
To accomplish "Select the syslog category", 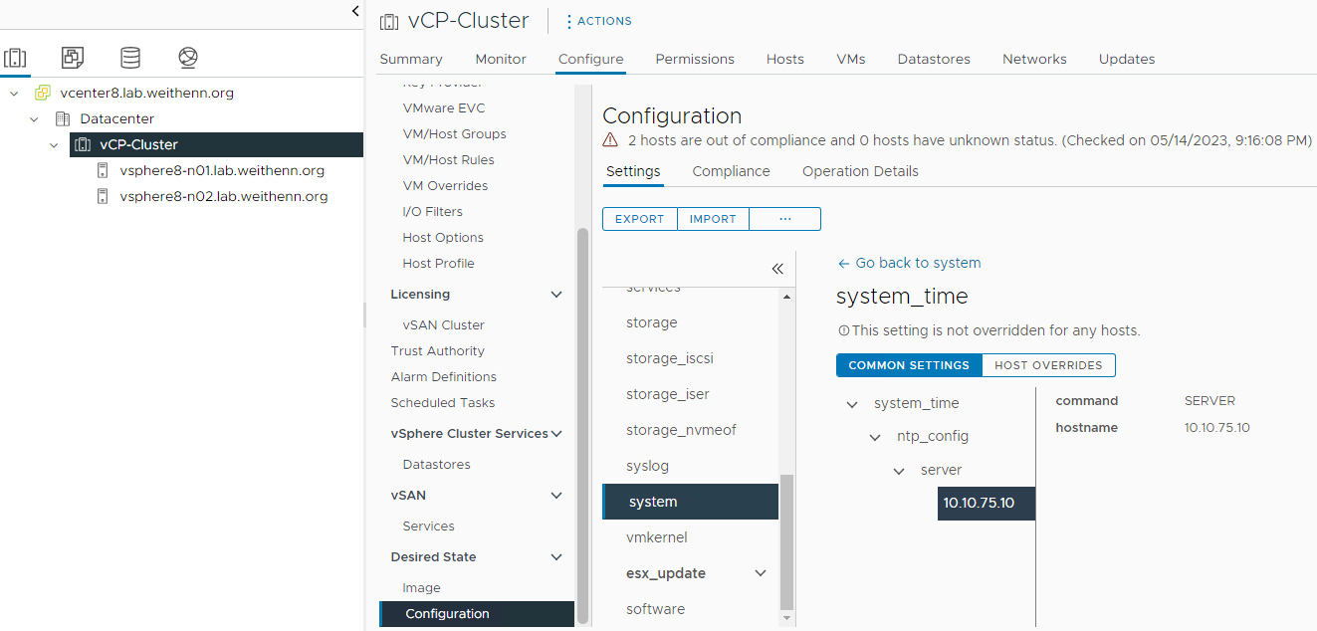I will pyautogui.click(x=647, y=466).
